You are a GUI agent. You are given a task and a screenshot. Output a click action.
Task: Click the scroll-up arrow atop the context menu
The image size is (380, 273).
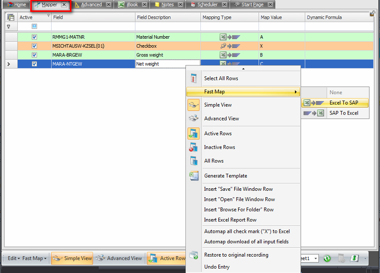243,69
